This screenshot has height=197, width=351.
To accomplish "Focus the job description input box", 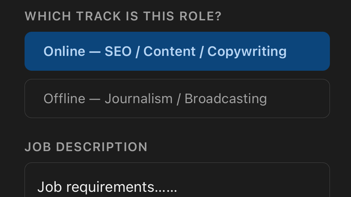I will coord(177,180).
